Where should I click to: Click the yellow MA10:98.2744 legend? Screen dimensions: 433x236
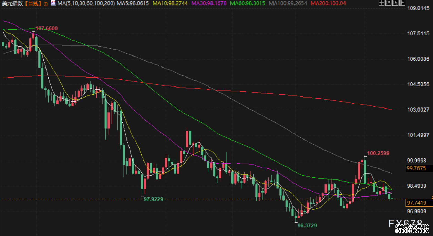[x=170, y=3]
